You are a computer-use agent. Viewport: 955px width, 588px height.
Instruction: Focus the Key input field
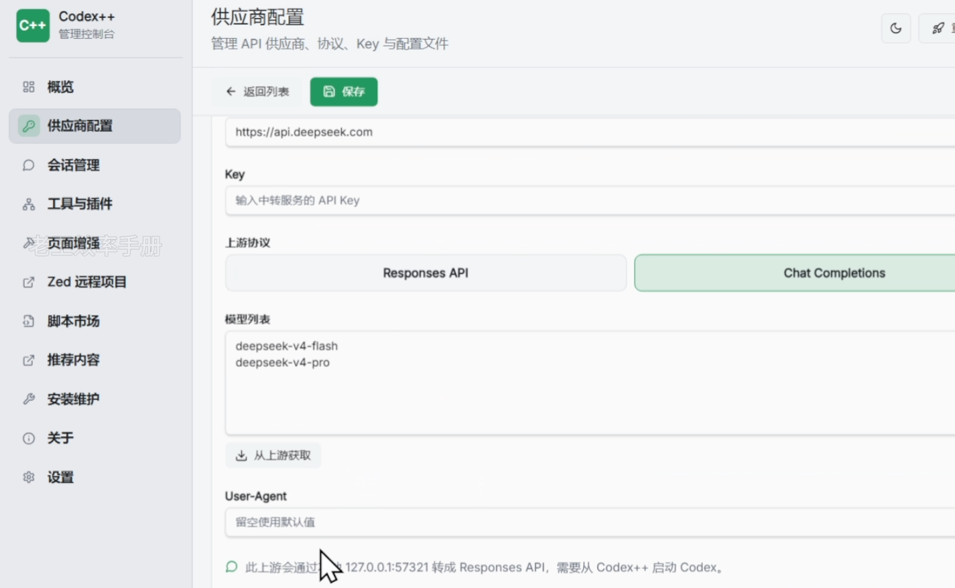click(590, 200)
